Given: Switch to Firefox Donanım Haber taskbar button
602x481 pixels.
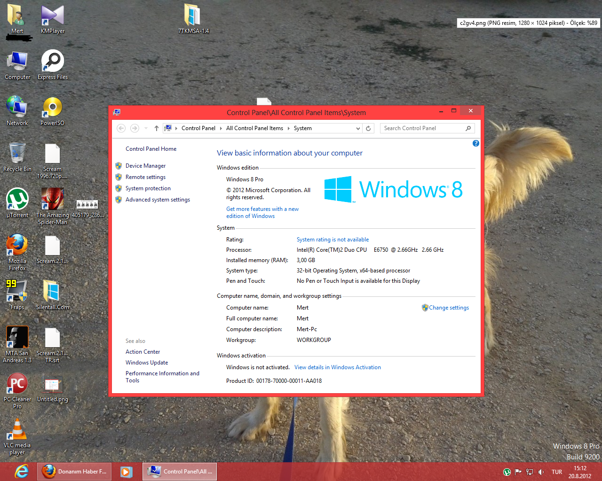Looking at the screenshot, I should 74,471.
